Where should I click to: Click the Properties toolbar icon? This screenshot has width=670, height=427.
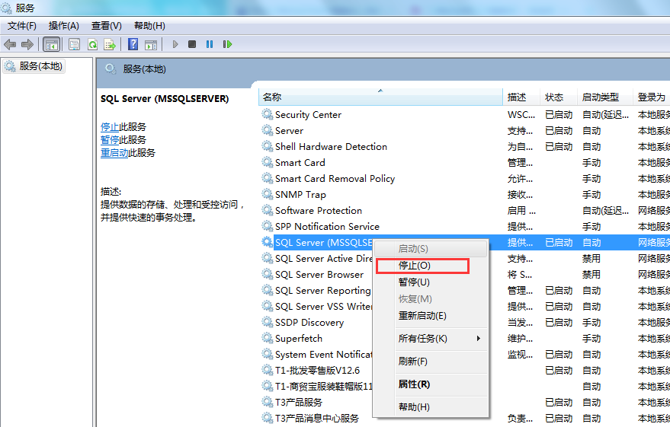click(75, 44)
